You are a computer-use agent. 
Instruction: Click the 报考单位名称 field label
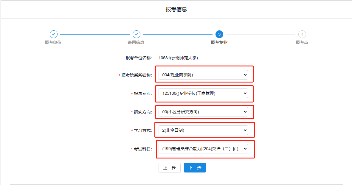pos(139,58)
